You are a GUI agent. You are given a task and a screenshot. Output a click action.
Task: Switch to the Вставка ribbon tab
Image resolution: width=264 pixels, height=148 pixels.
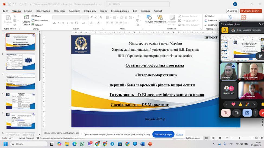(x=28, y=11)
